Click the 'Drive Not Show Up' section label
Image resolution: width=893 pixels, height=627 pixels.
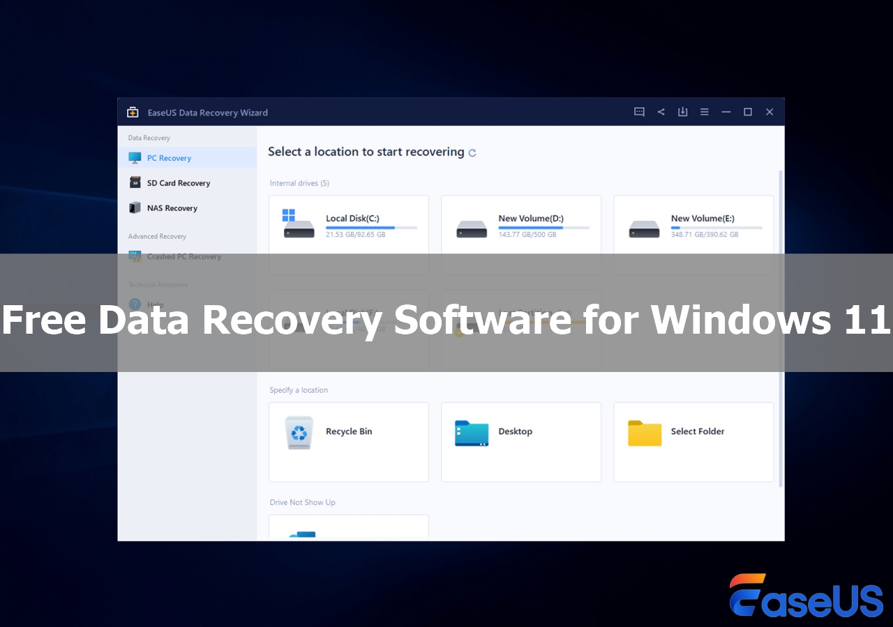click(303, 502)
